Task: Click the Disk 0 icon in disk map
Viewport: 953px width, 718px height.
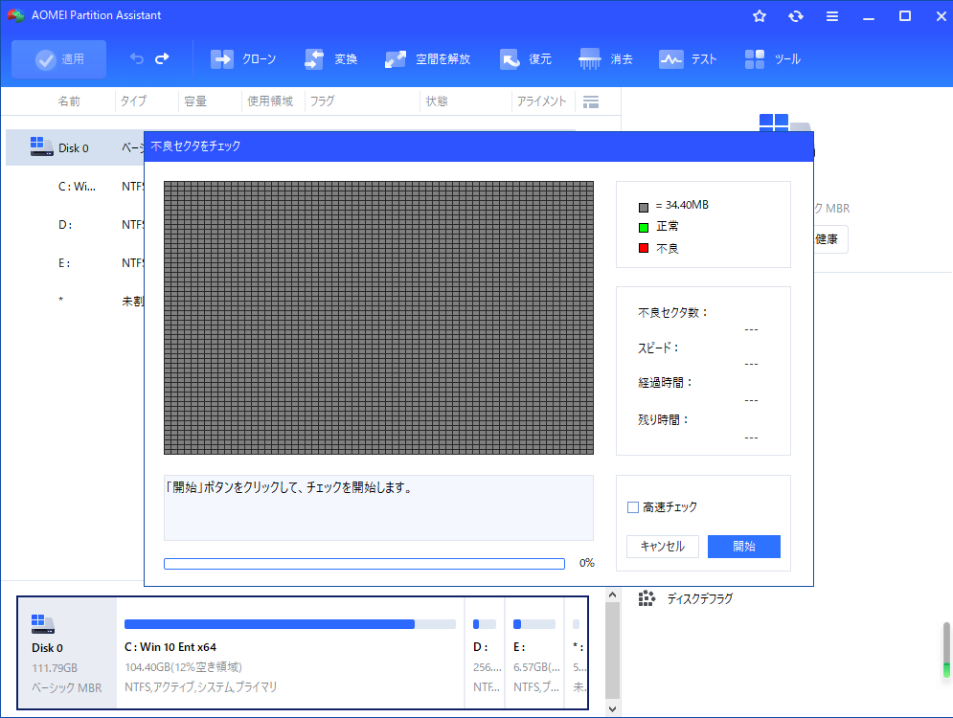Action: [x=42, y=624]
